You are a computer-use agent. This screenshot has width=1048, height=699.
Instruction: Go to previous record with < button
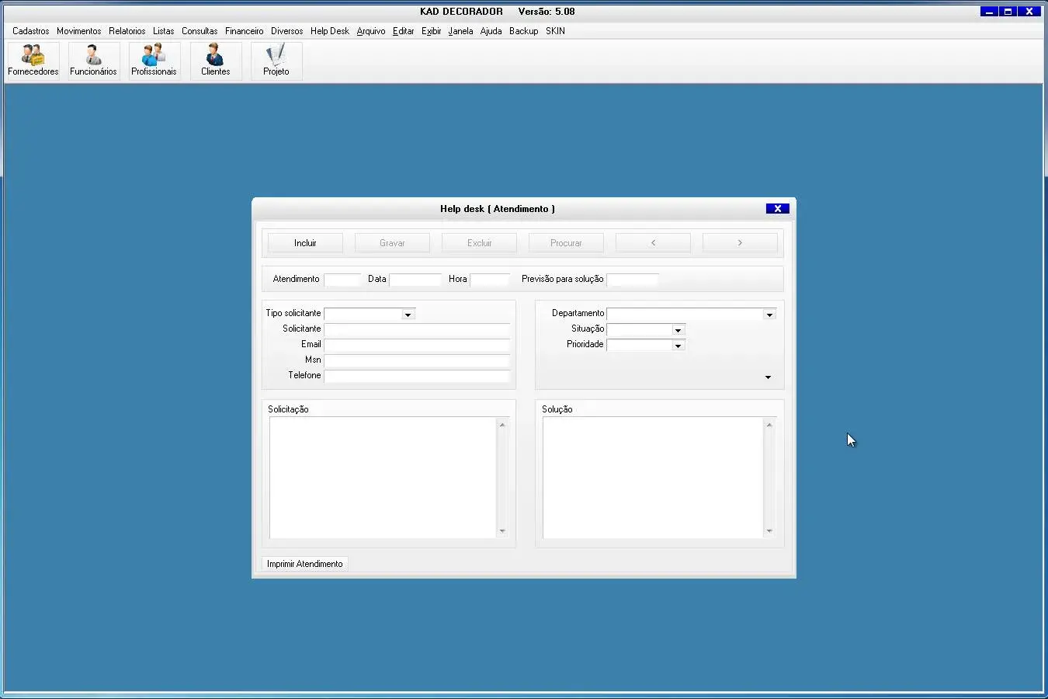(x=653, y=243)
